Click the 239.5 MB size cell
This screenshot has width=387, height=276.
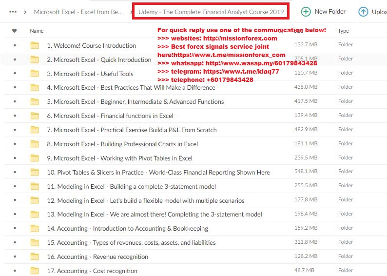[x=306, y=158]
